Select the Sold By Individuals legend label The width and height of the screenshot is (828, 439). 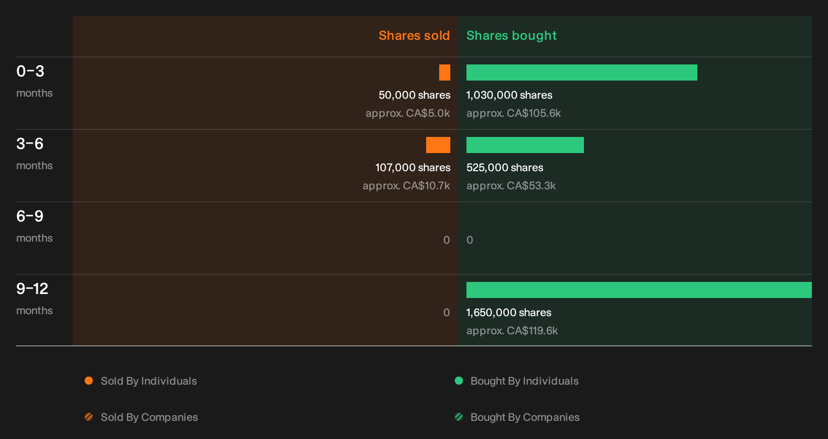[x=149, y=381]
